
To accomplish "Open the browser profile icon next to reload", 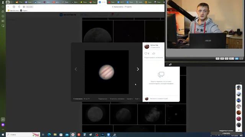I will coord(14,7).
